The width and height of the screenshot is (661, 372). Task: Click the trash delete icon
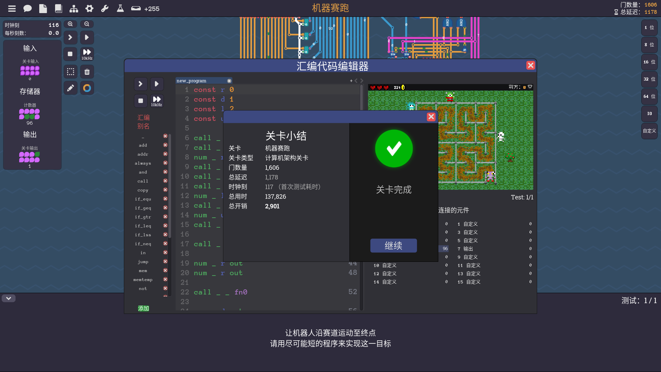[87, 72]
